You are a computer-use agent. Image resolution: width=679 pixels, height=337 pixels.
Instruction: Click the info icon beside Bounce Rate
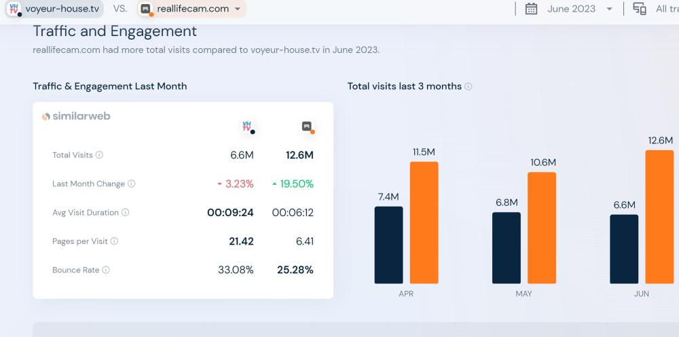click(x=106, y=270)
